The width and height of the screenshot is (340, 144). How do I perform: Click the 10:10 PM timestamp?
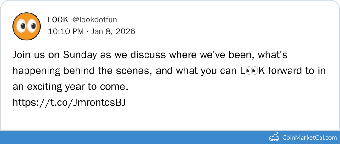(x=66, y=31)
